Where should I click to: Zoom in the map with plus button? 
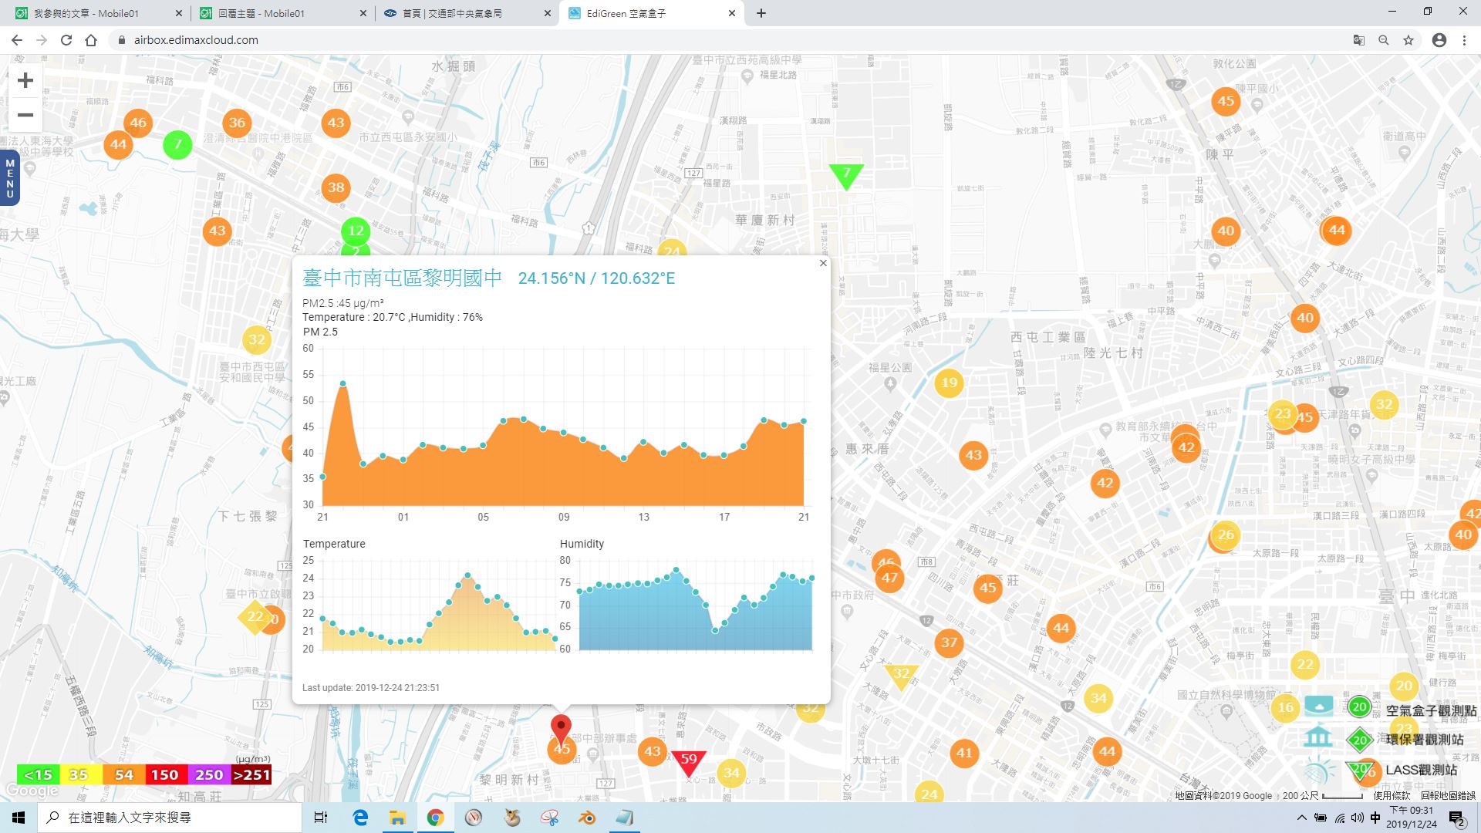[x=25, y=80]
